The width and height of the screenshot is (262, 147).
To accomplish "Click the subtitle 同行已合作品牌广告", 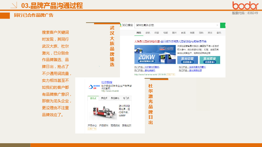I will [34, 15].
